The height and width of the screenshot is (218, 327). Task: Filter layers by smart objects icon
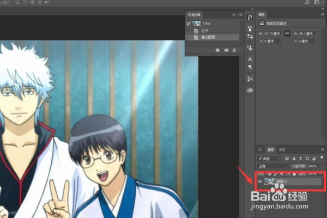(x=314, y=159)
